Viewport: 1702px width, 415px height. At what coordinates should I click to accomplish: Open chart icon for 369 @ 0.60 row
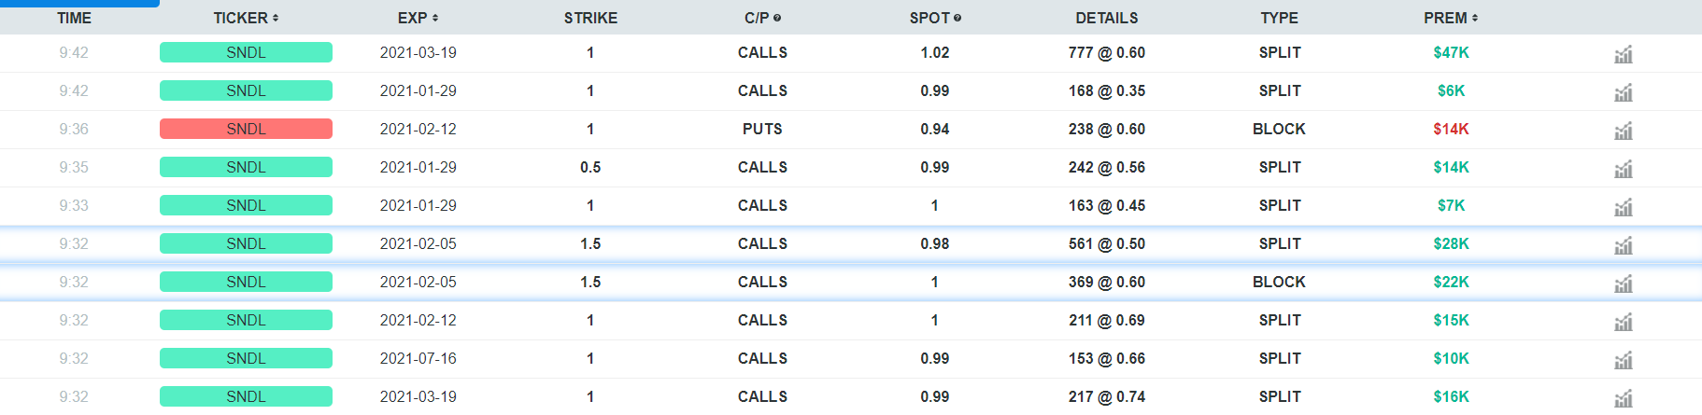tap(1624, 284)
